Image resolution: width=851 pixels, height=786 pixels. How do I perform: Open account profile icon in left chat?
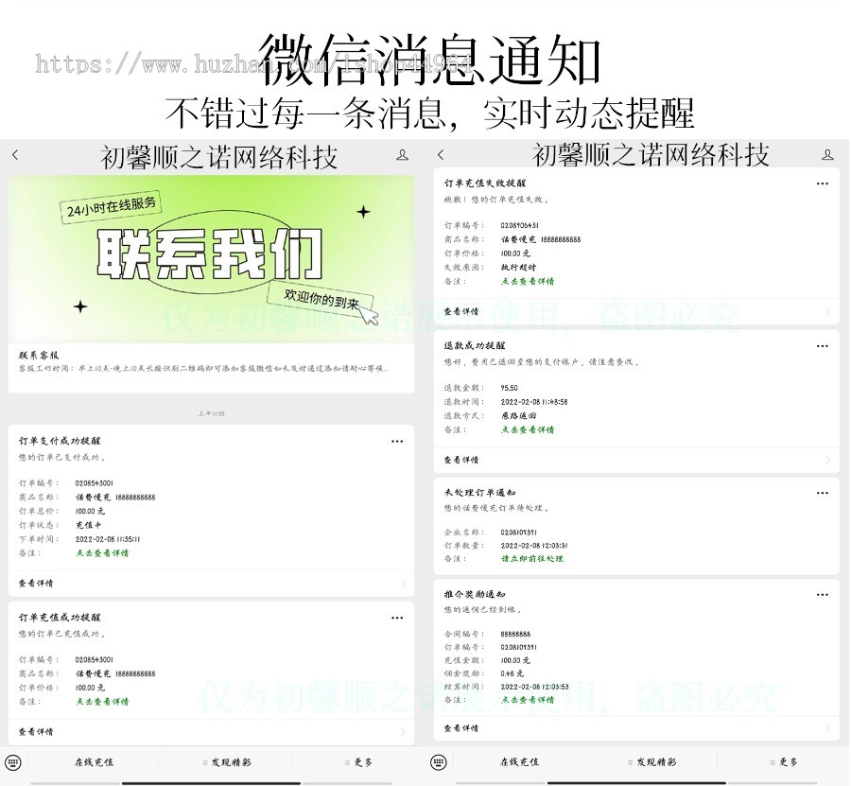click(402, 155)
